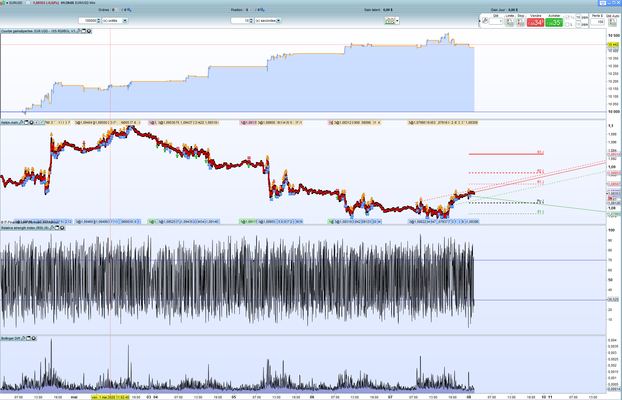
Task: Expand the unités dropdown
Action: pos(125,21)
